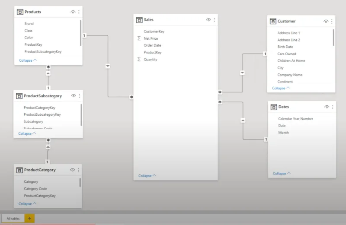Select Birth Date field in Customer
346x225 pixels.
[x=285, y=47]
